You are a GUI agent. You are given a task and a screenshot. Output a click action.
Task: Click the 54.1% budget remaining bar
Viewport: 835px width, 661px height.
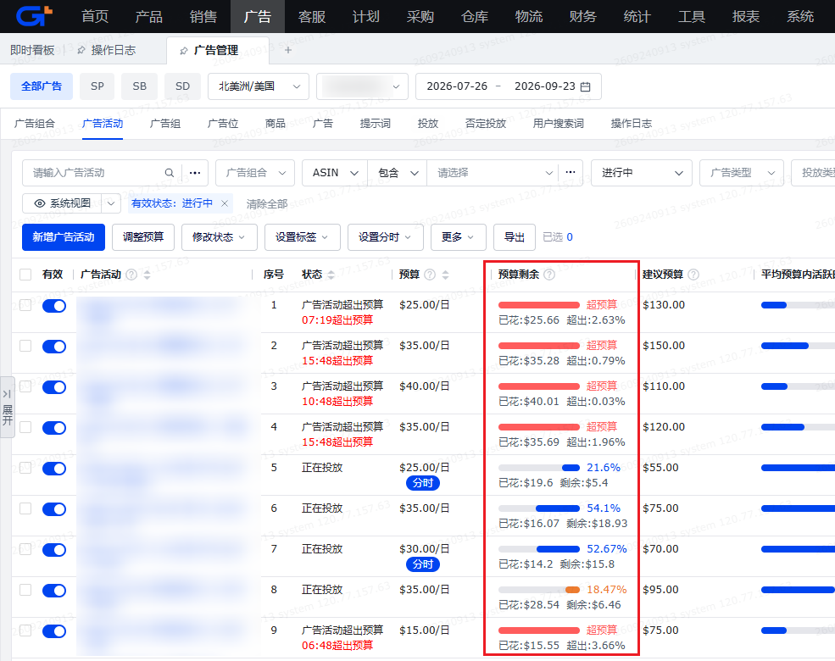point(539,508)
